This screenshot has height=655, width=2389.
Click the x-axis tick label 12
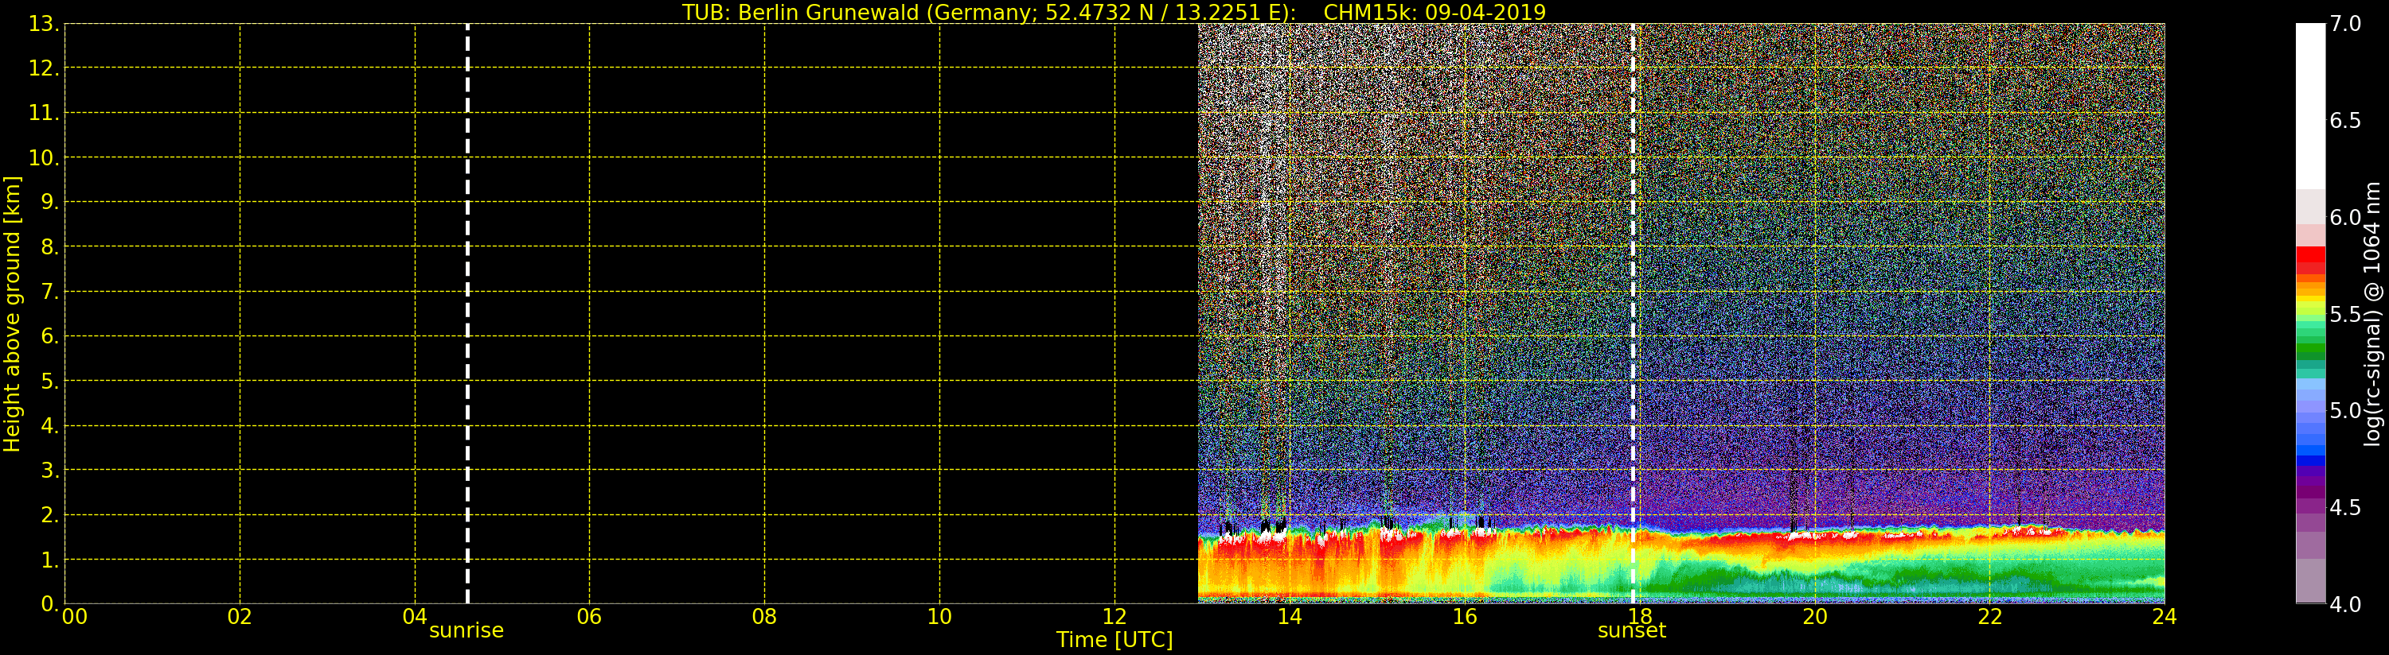[x=1114, y=617]
